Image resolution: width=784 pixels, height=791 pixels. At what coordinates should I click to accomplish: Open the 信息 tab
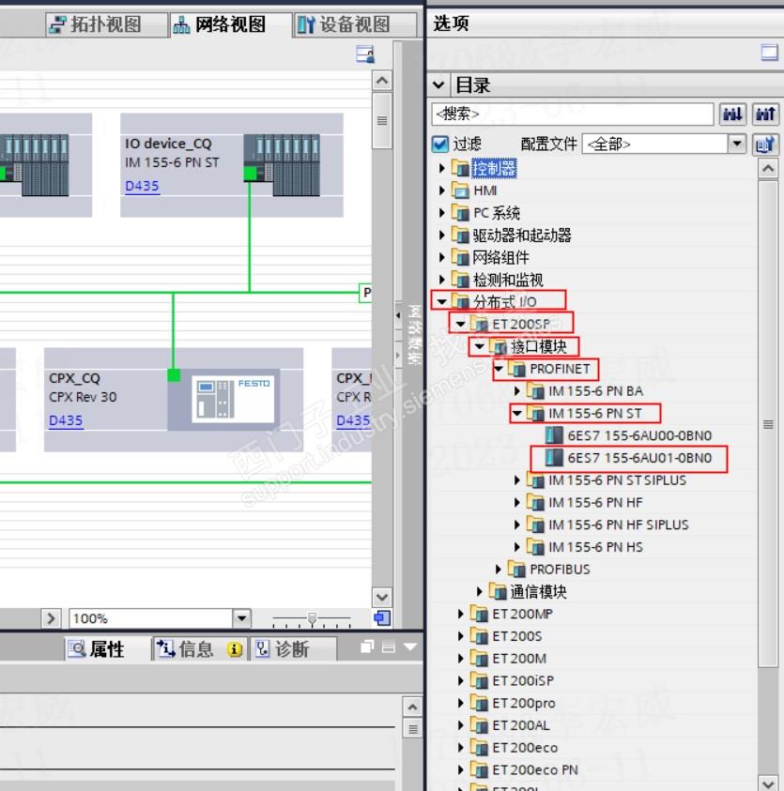(199, 648)
